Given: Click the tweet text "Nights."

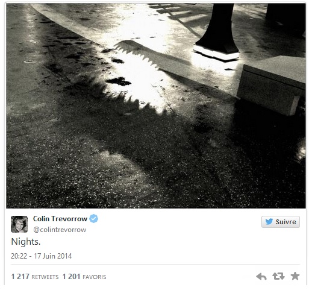Looking at the screenshot, I should point(26,242).
